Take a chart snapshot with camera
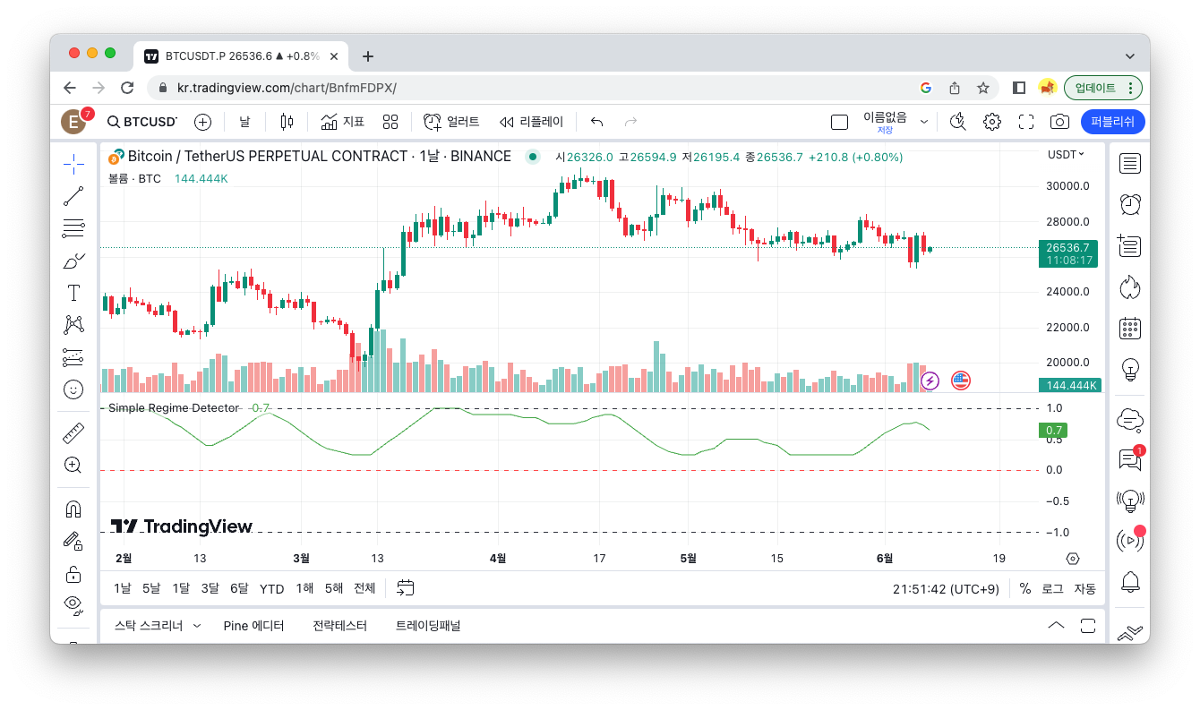Viewport: 1200px width, 710px height. (1059, 122)
